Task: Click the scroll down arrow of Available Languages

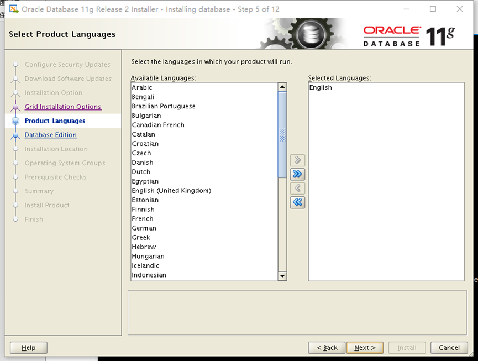Action: (282, 276)
